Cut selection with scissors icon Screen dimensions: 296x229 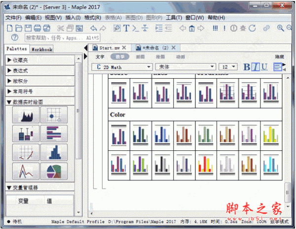point(61,28)
